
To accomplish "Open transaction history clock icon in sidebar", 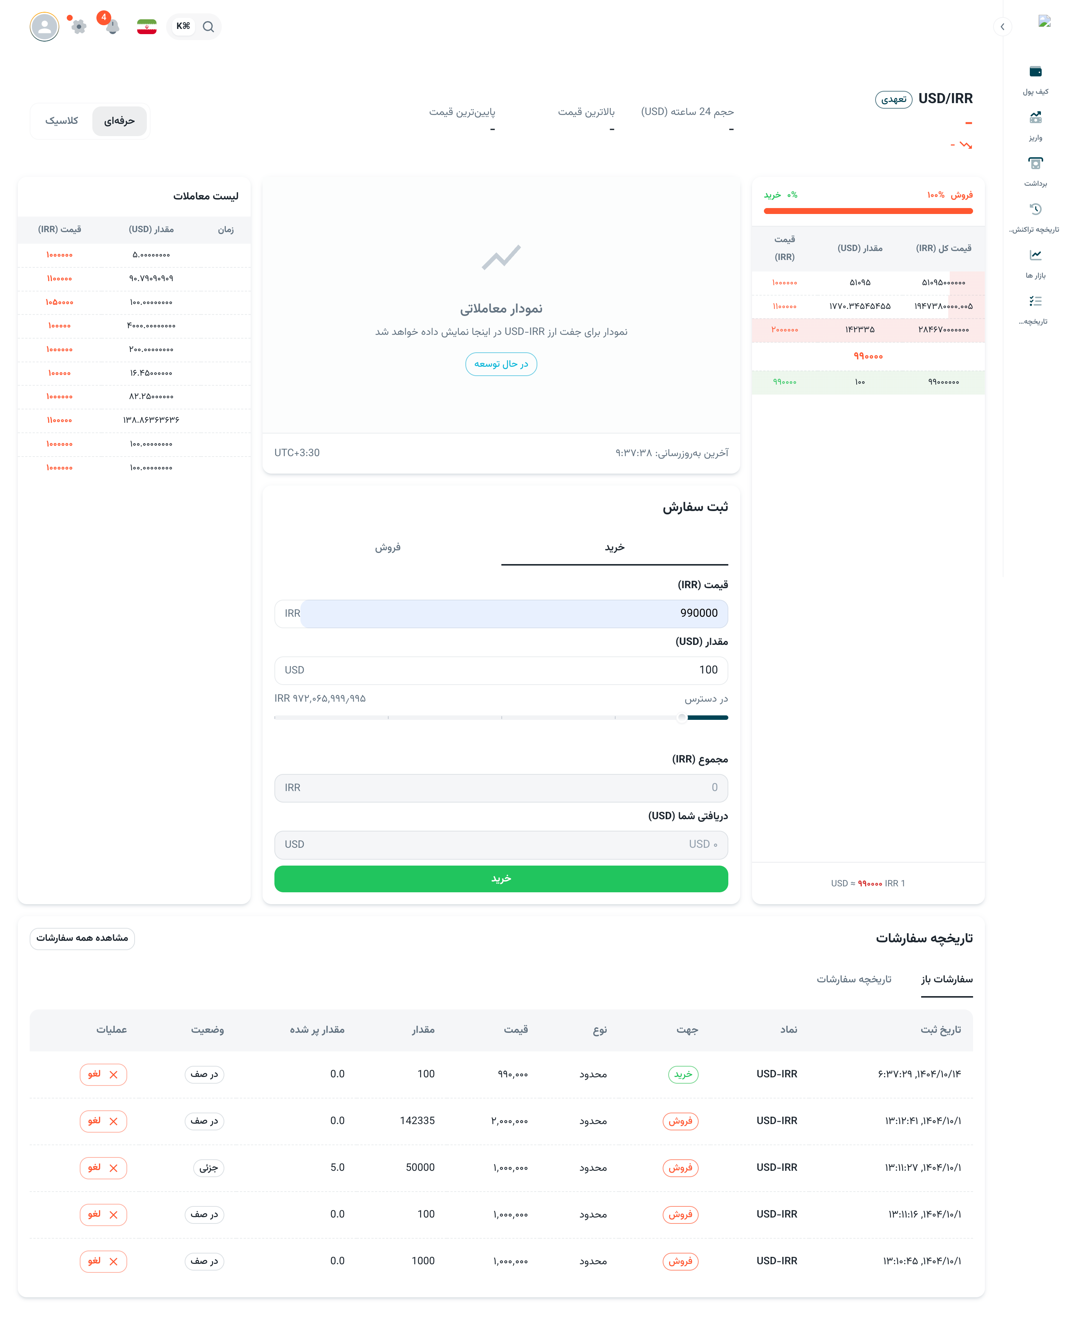I will tap(1035, 209).
